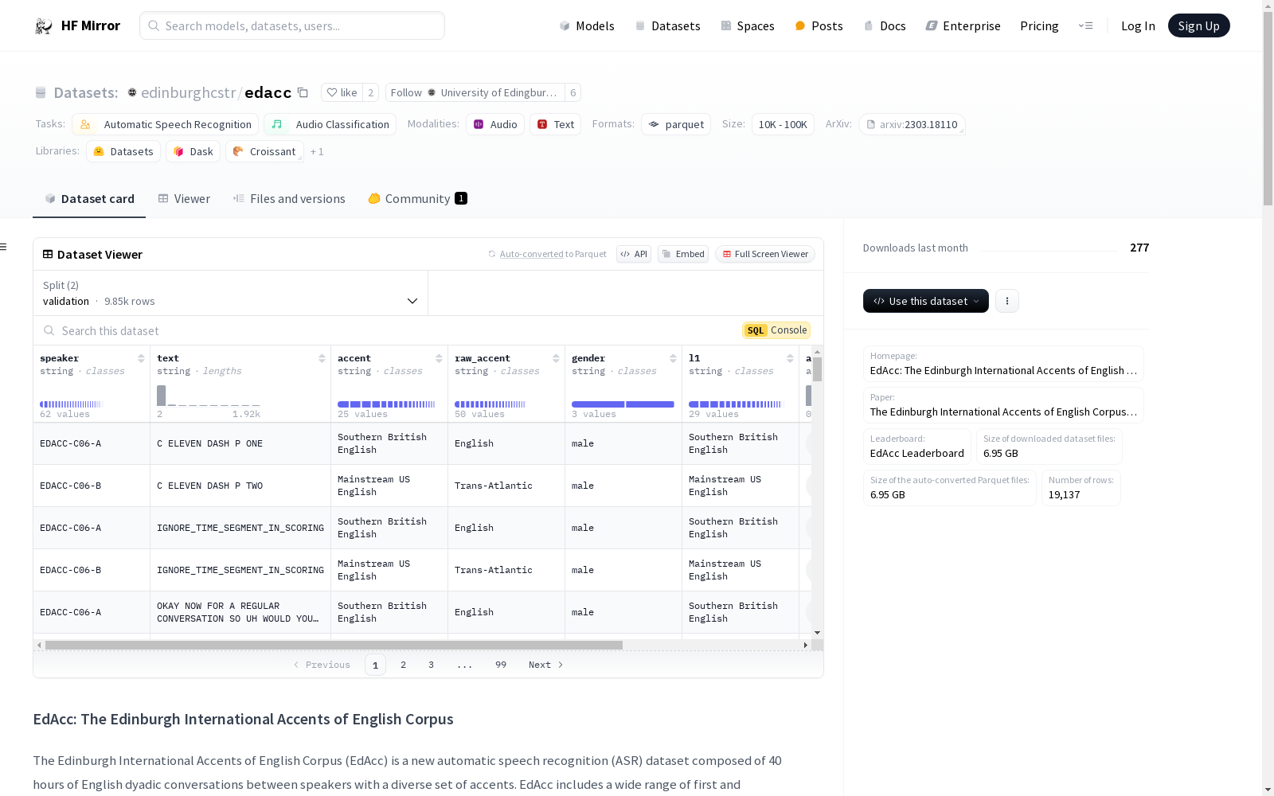This screenshot has height=796, width=1274.
Task: Switch to the Viewer tab
Action: pyautogui.click(x=184, y=199)
